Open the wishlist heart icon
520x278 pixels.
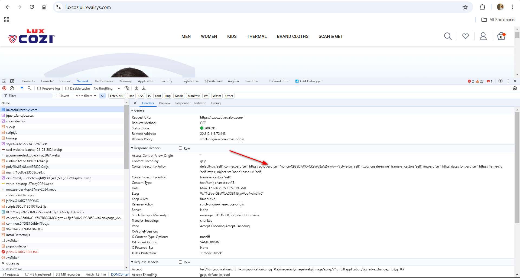click(x=465, y=36)
